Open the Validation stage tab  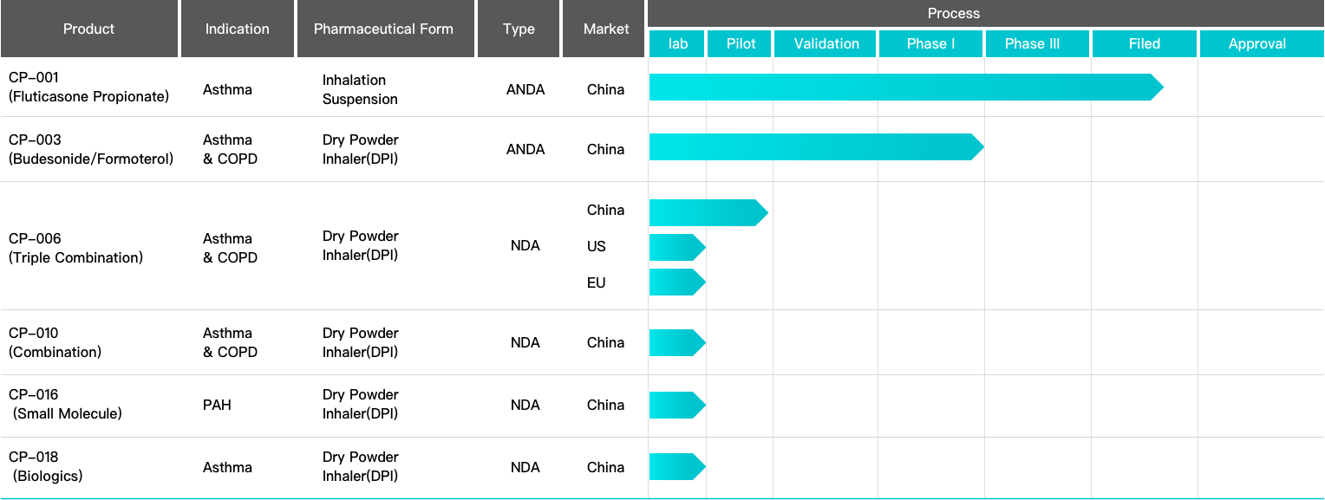pos(826,43)
